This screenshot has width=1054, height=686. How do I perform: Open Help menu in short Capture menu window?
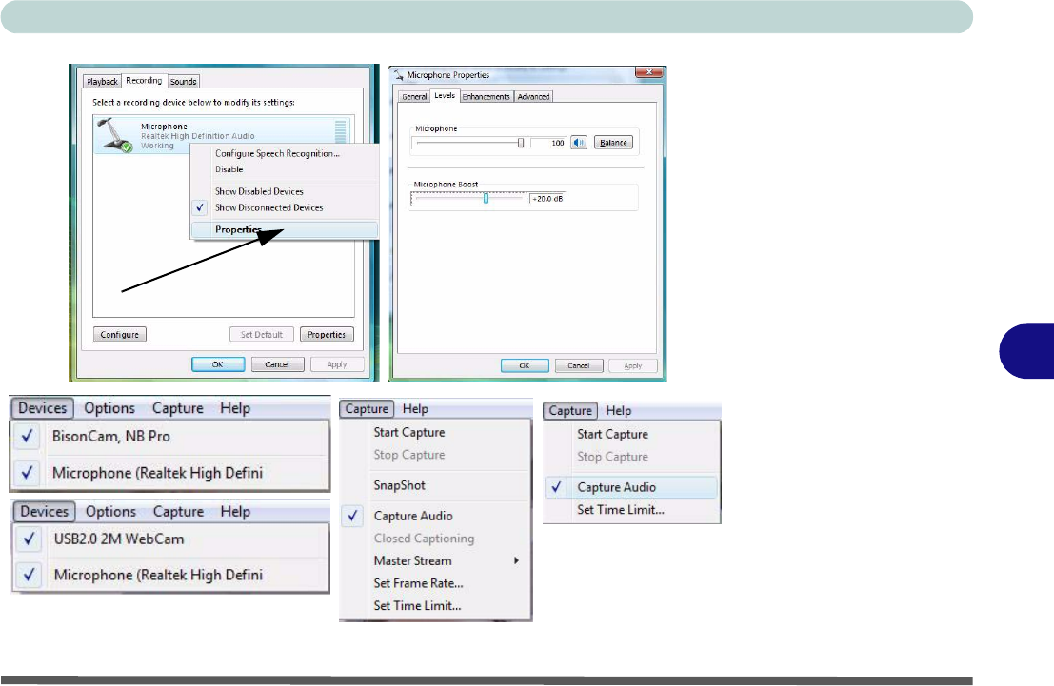619,410
